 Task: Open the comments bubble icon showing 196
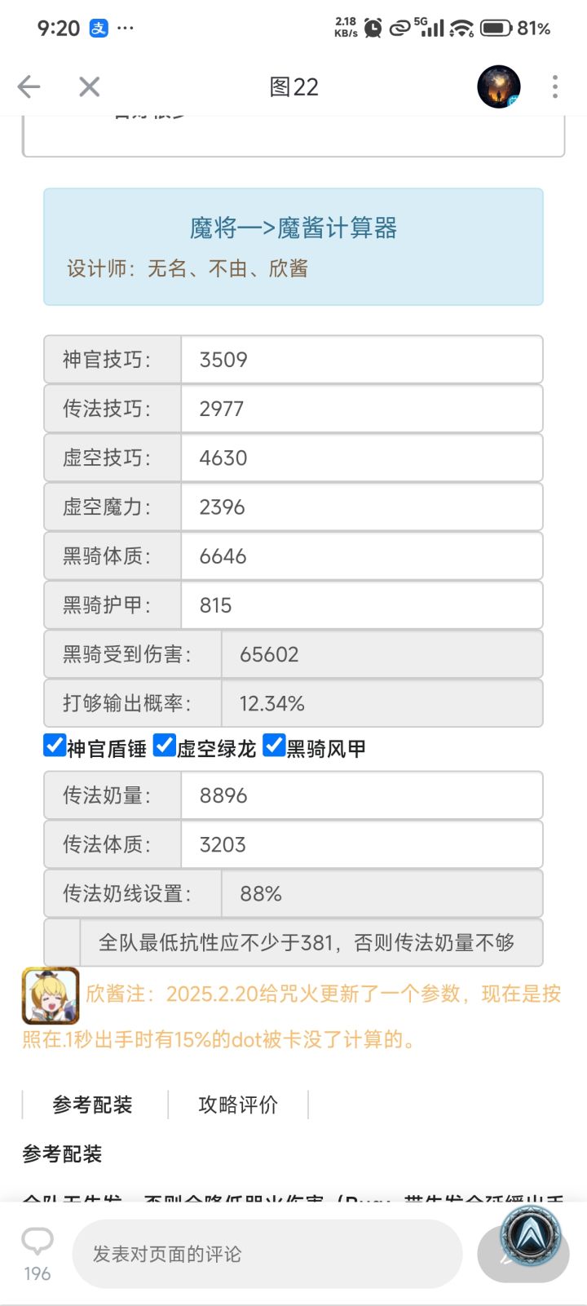pyautogui.click(x=38, y=1242)
